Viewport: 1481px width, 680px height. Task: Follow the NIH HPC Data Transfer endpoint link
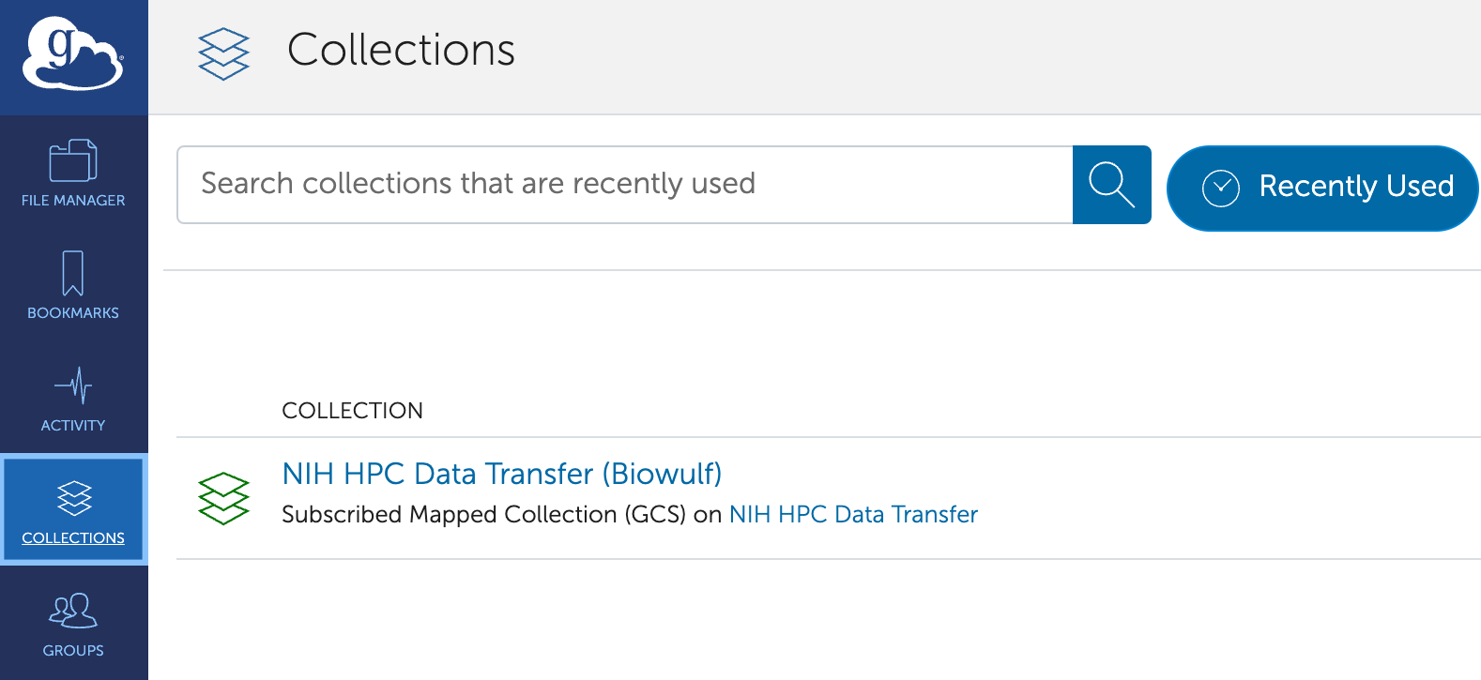(x=853, y=515)
